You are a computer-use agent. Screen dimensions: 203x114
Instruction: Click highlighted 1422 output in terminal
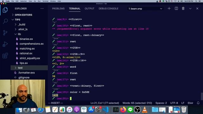coord(55,95)
